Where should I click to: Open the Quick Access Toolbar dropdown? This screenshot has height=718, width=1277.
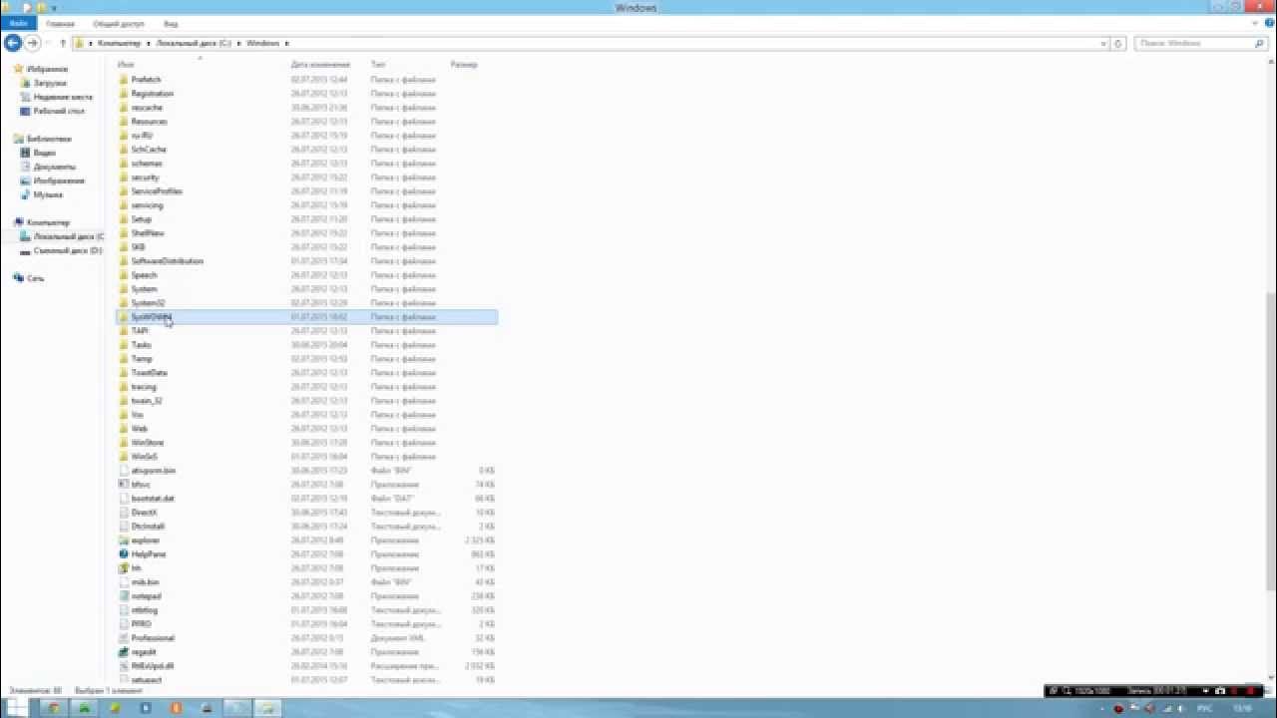55,7
